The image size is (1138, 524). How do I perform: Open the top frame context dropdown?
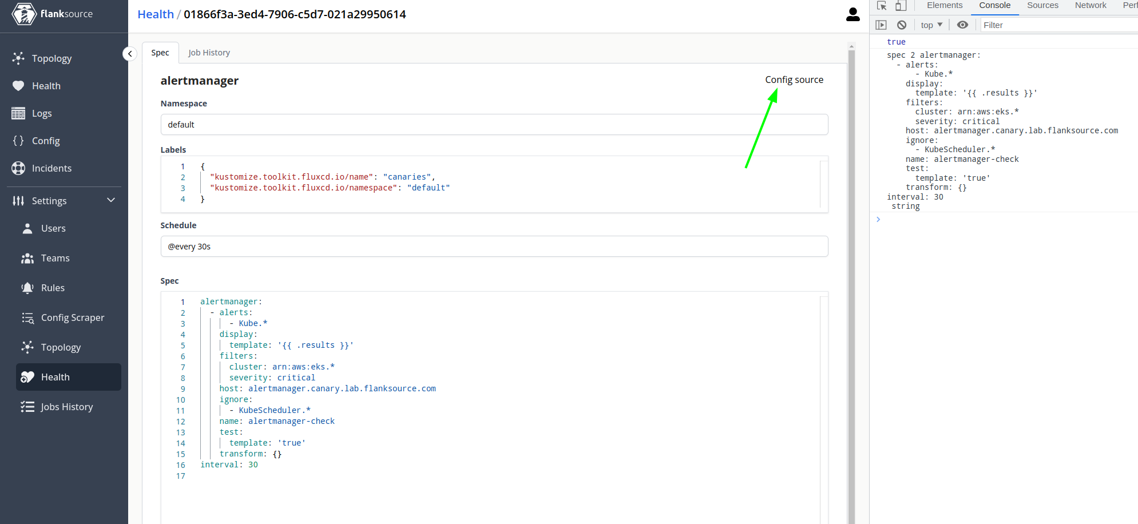coord(930,25)
